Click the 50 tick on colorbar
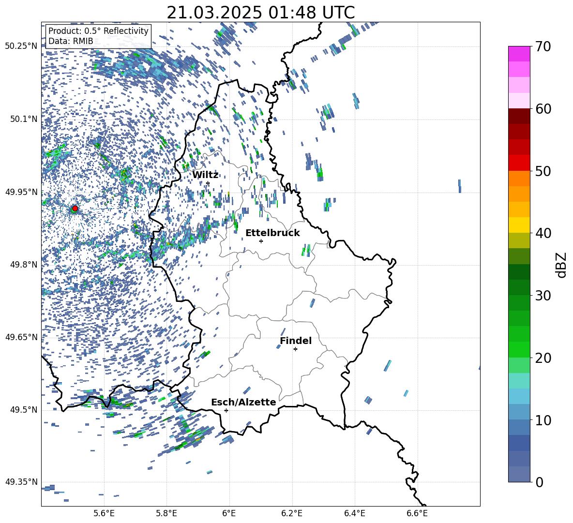The height and width of the screenshot is (523, 573). [x=543, y=171]
